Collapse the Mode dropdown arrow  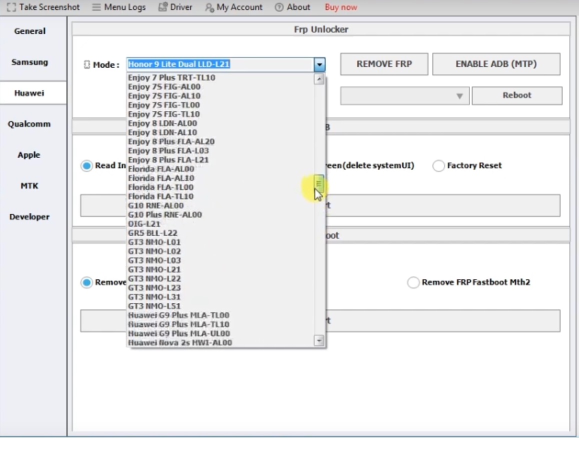tap(319, 64)
